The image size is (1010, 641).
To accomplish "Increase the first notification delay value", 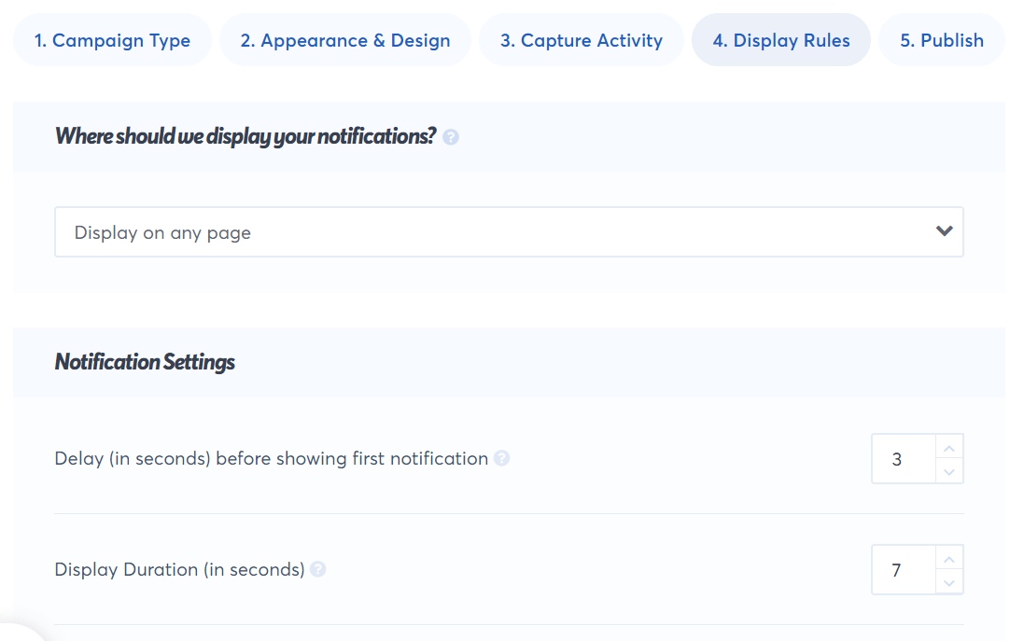I will (949, 448).
